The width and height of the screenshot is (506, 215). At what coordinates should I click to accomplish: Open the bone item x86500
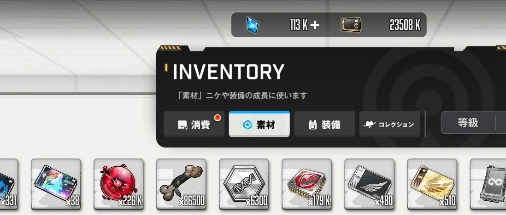[x=181, y=184]
